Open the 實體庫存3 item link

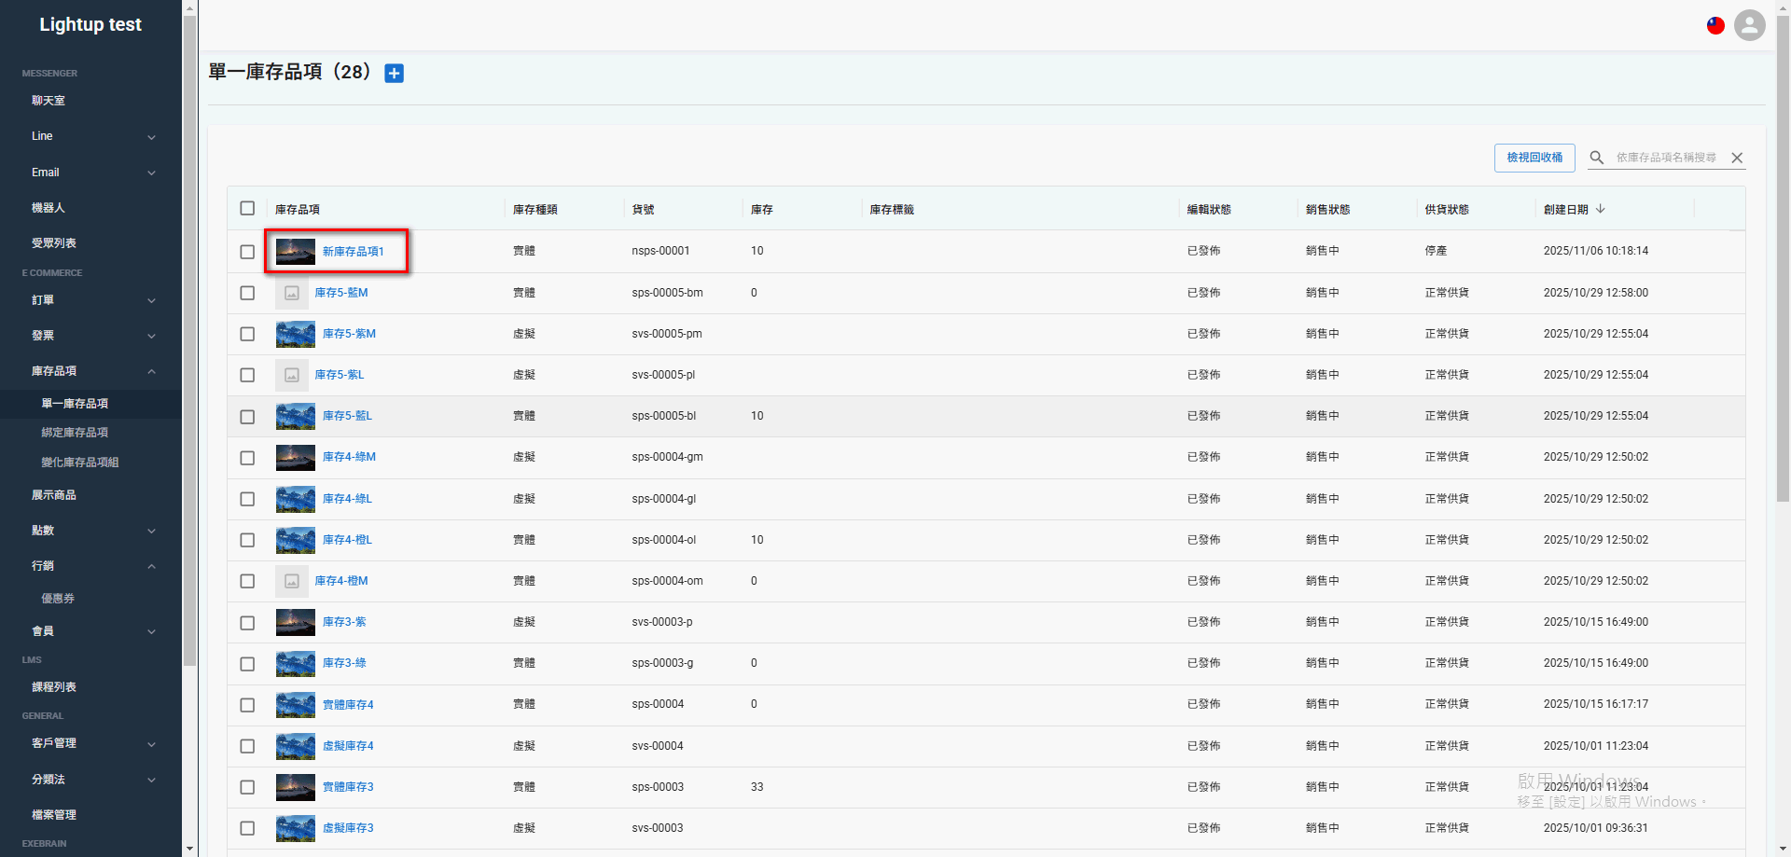(348, 787)
